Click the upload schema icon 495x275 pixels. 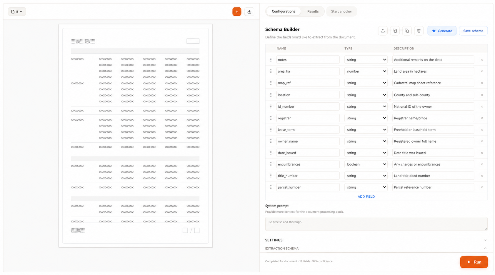click(x=383, y=31)
